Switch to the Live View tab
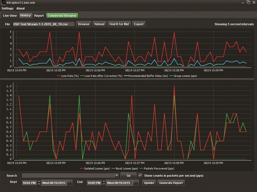The image size is (257, 192). click(x=10, y=15)
